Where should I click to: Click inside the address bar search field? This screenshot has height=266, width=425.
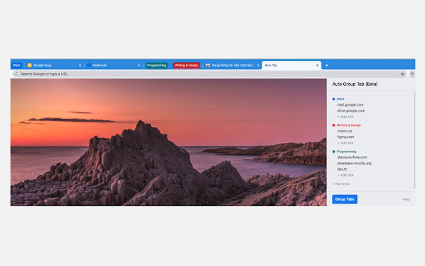[125, 74]
